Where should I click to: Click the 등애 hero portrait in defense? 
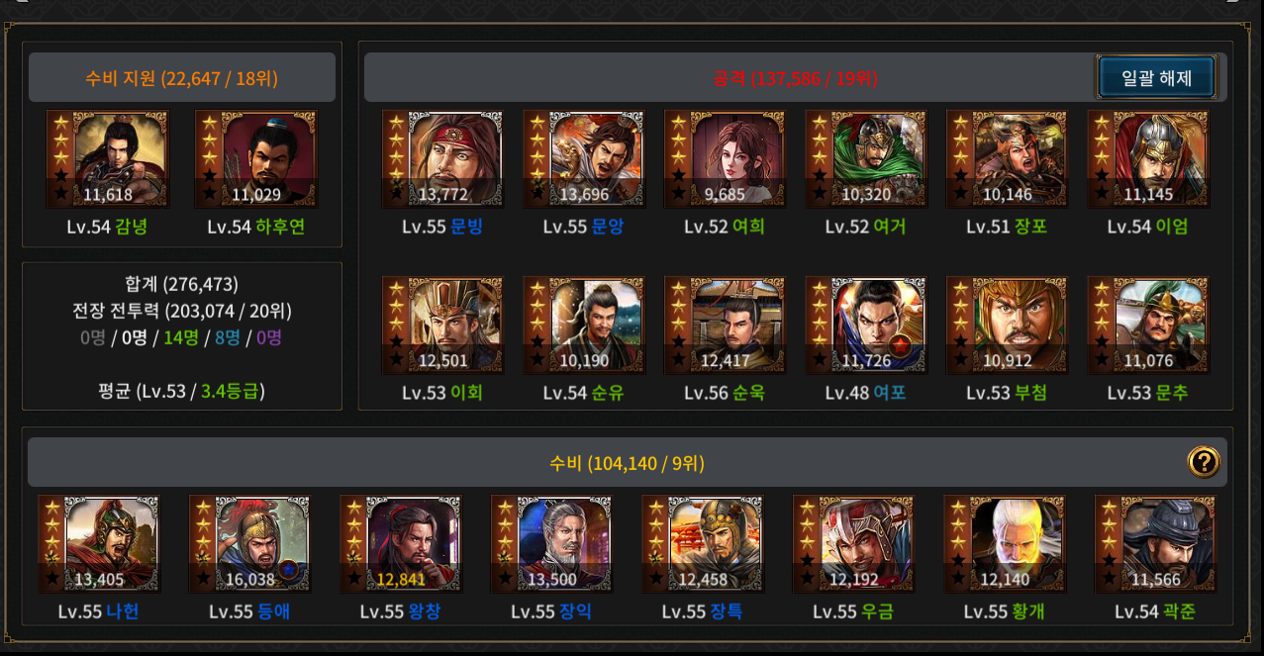(250, 544)
